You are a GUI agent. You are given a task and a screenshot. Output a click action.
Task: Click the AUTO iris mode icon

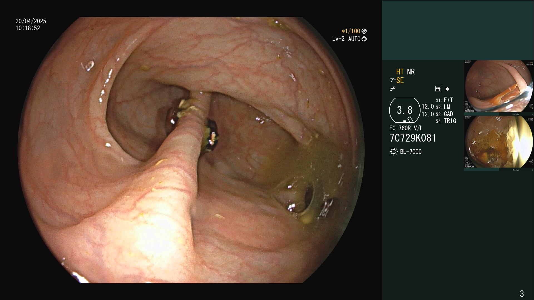[x=364, y=39]
